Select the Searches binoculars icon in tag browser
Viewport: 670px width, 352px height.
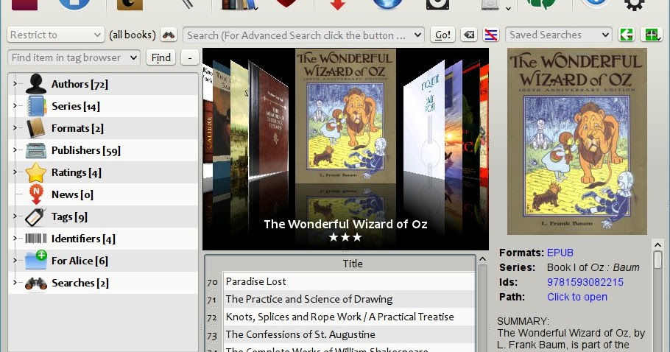[36, 284]
